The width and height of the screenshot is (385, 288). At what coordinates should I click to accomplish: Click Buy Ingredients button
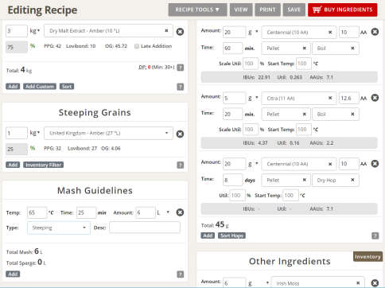click(x=343, y=10)
